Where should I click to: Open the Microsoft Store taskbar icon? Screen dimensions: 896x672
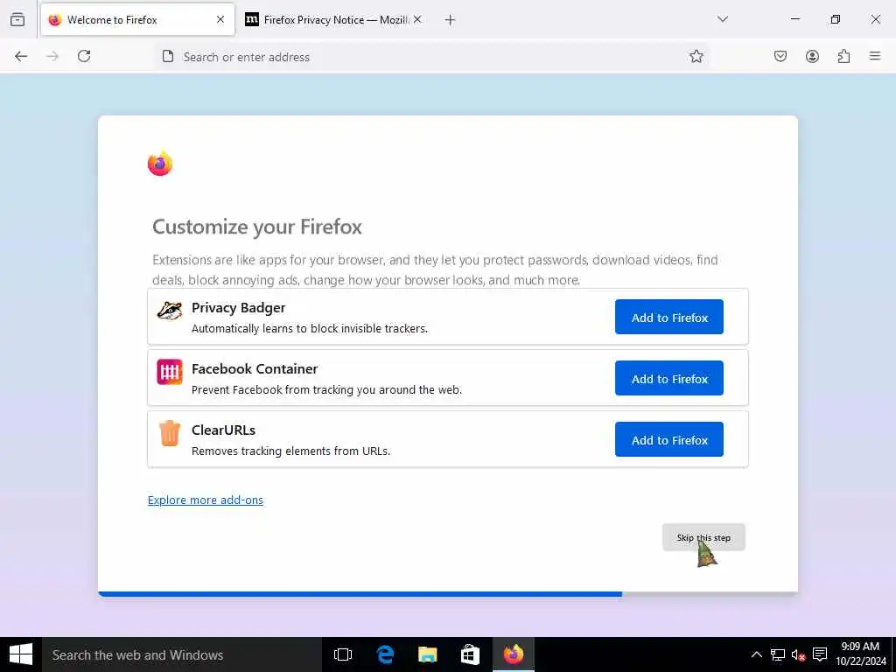point(470,654)
